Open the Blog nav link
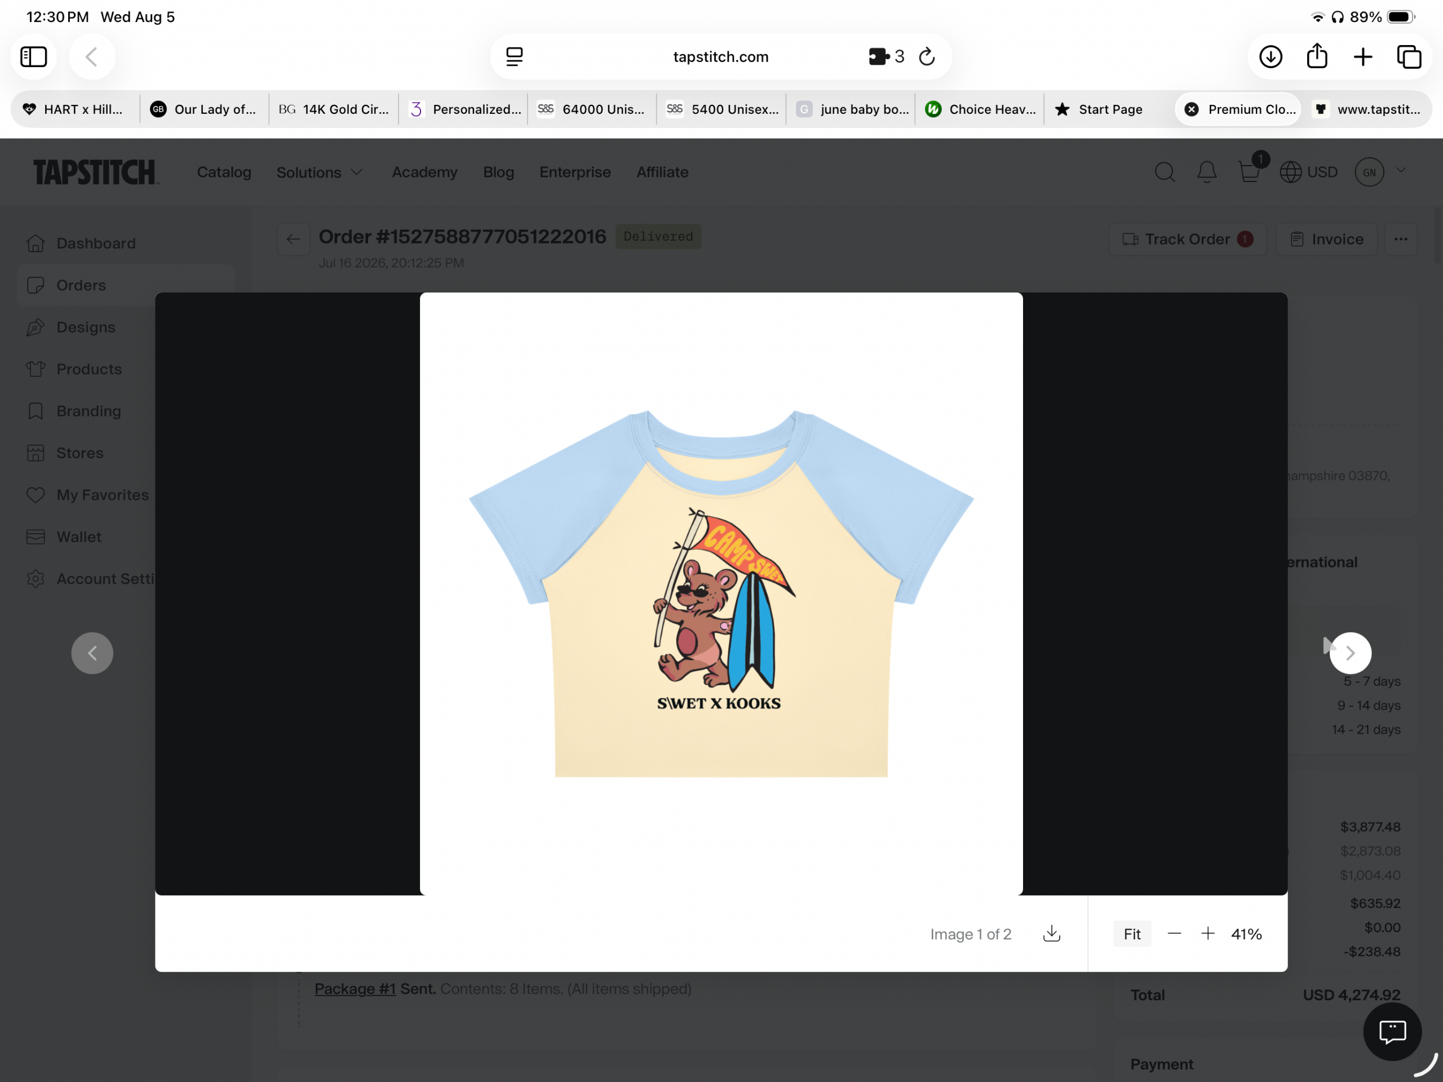1443x1082 pixels. [x=498, y=172]
